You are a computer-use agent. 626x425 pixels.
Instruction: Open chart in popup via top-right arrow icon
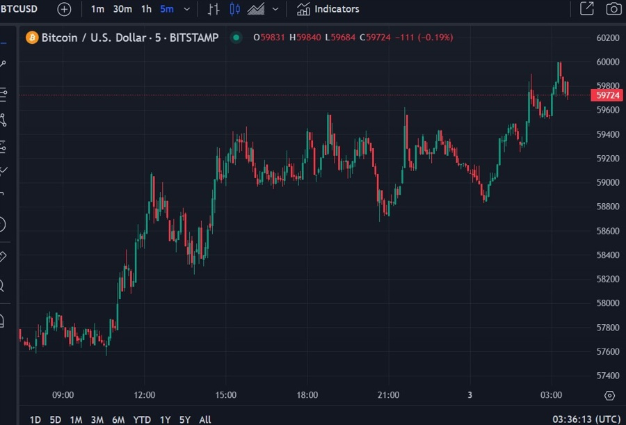point(586,8)
